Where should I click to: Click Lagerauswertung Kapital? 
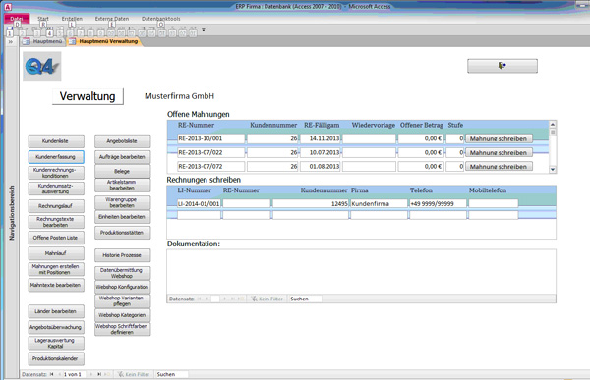[56, 343]
